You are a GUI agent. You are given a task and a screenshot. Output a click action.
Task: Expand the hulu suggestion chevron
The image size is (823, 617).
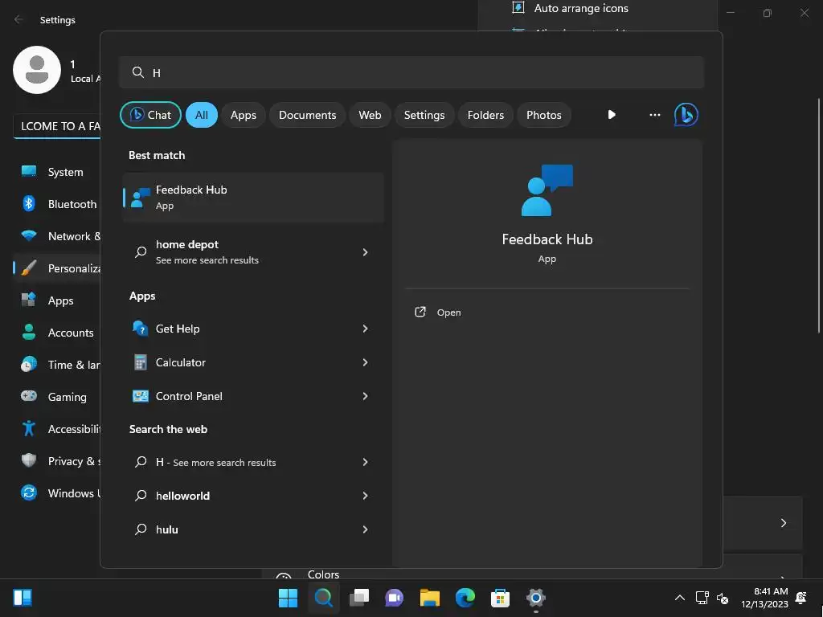(365, 529)
